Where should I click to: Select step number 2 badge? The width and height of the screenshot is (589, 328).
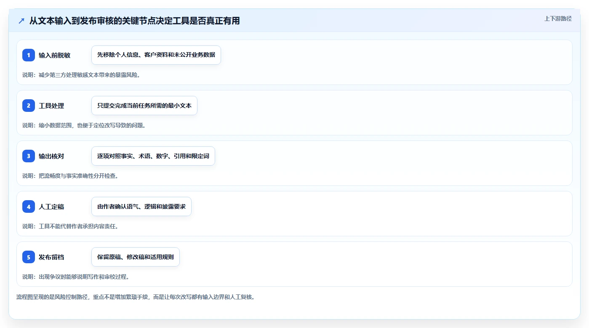pyautogui.click(x=29, y=106)
